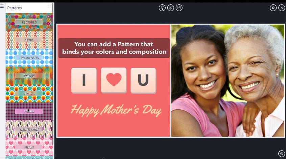
Task: Open the settings gear icon
Action: pyautogui.click(x=273, y=8)
